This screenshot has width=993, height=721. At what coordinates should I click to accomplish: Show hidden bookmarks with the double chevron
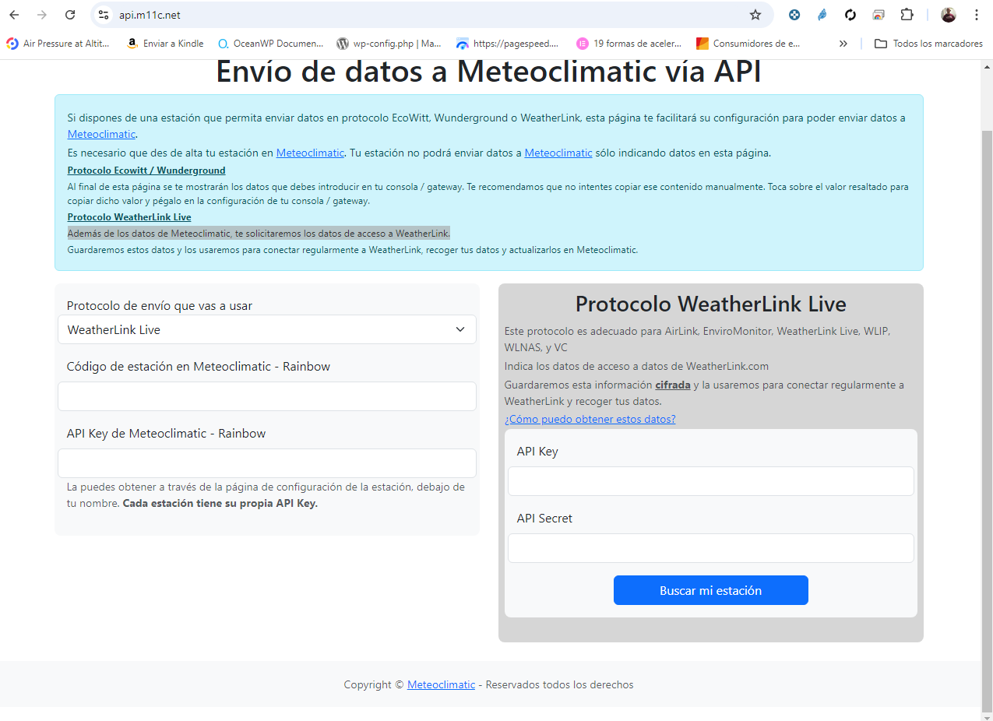(843, 44)
